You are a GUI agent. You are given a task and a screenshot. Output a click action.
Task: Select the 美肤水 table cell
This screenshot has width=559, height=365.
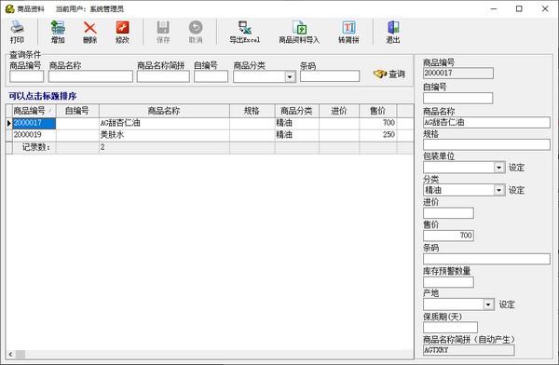pyautogui.click(x=164, y=135)
